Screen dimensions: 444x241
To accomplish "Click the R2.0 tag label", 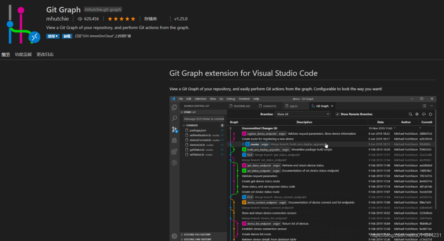I will 247,155.
